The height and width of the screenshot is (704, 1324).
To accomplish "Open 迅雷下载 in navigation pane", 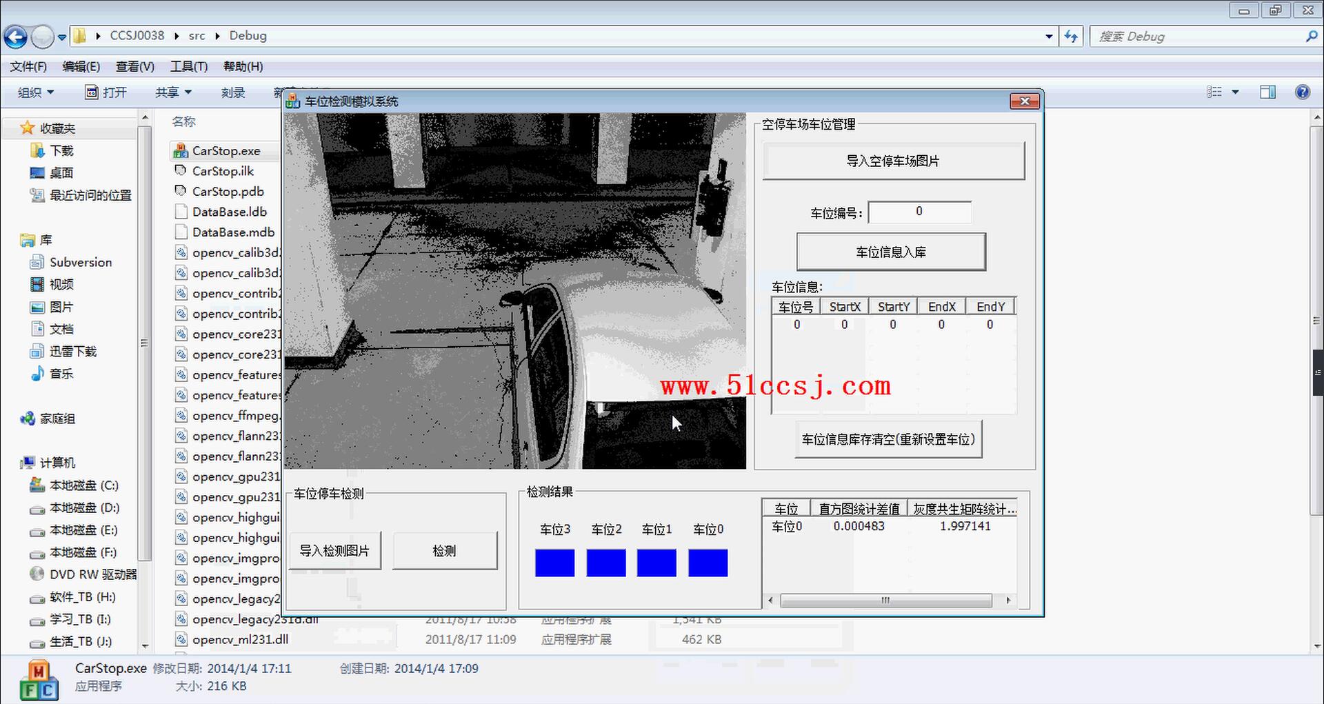I will click(x=72, y=352).
